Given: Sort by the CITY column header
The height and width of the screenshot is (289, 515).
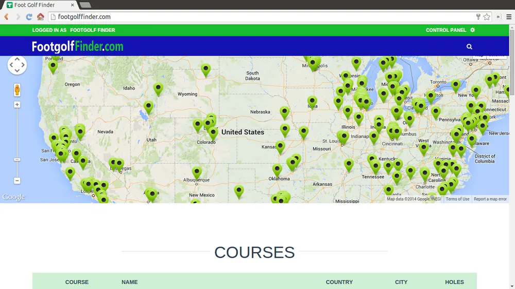Looking at the screenshot, I should click(401, 282).
